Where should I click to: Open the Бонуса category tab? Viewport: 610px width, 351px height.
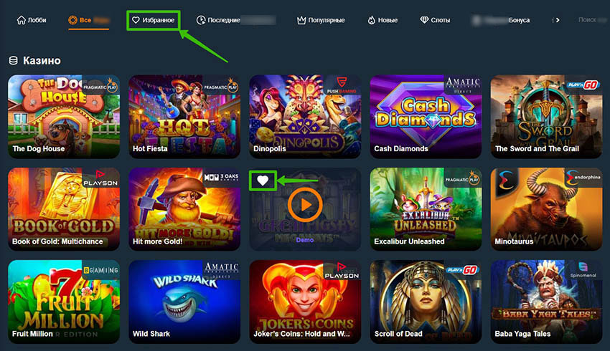501,20
